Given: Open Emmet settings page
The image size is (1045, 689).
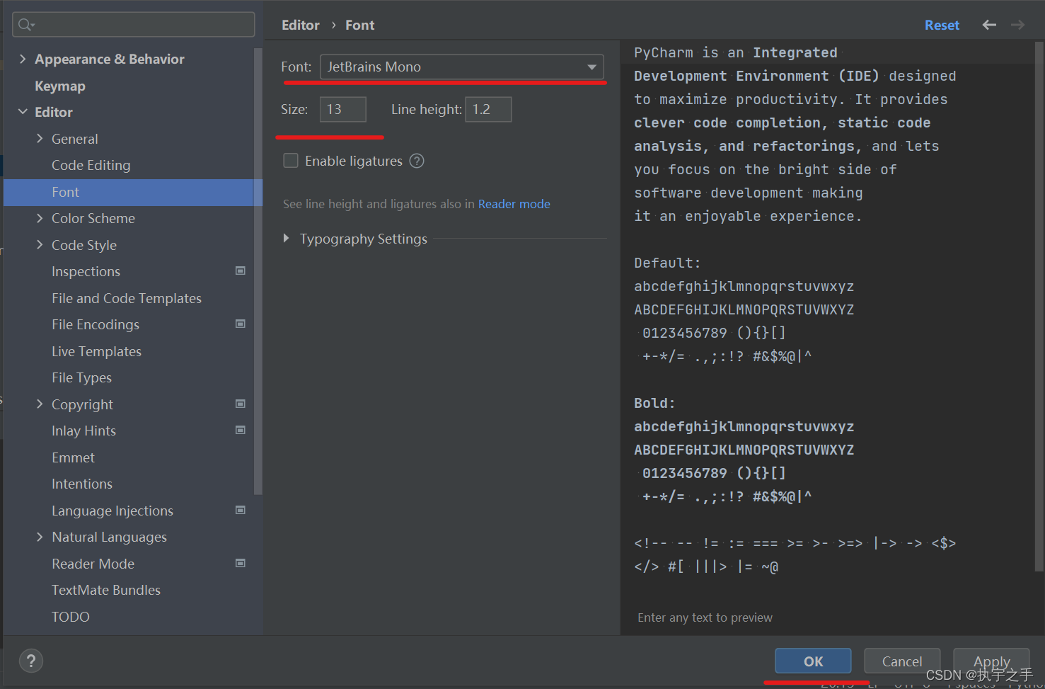Looking at the screenshot, I should tap(73, 457).
